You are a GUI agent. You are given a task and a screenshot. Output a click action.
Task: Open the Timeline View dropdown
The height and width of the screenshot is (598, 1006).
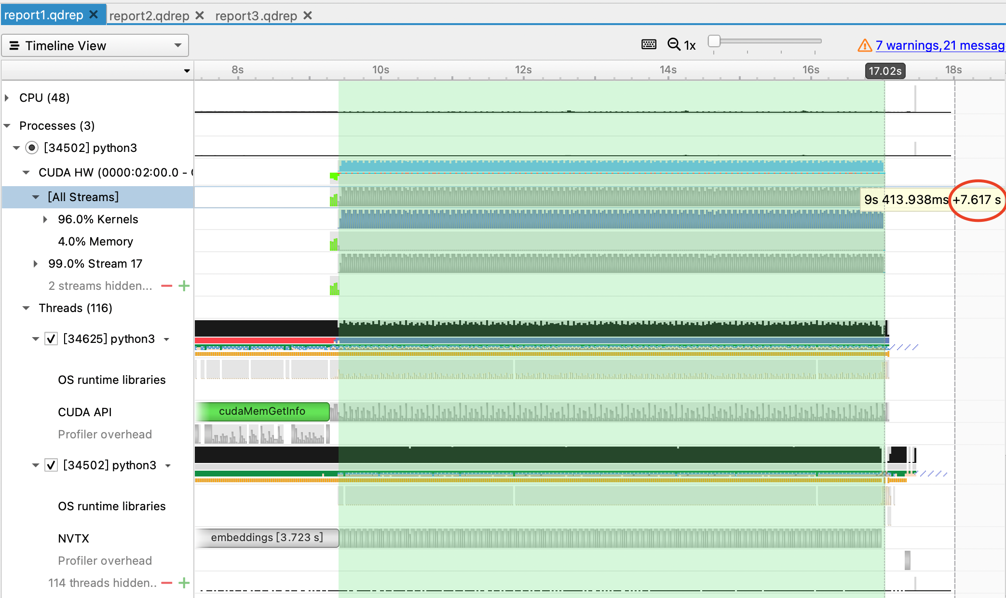177,45
